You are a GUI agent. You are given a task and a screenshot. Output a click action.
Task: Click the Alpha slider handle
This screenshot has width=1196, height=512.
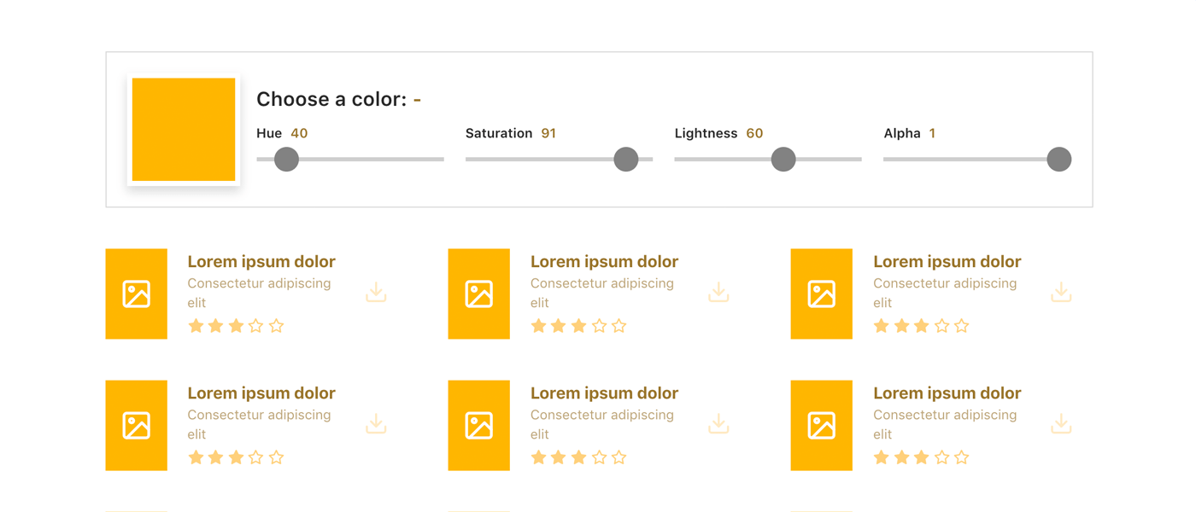(x=1059, y=159)
